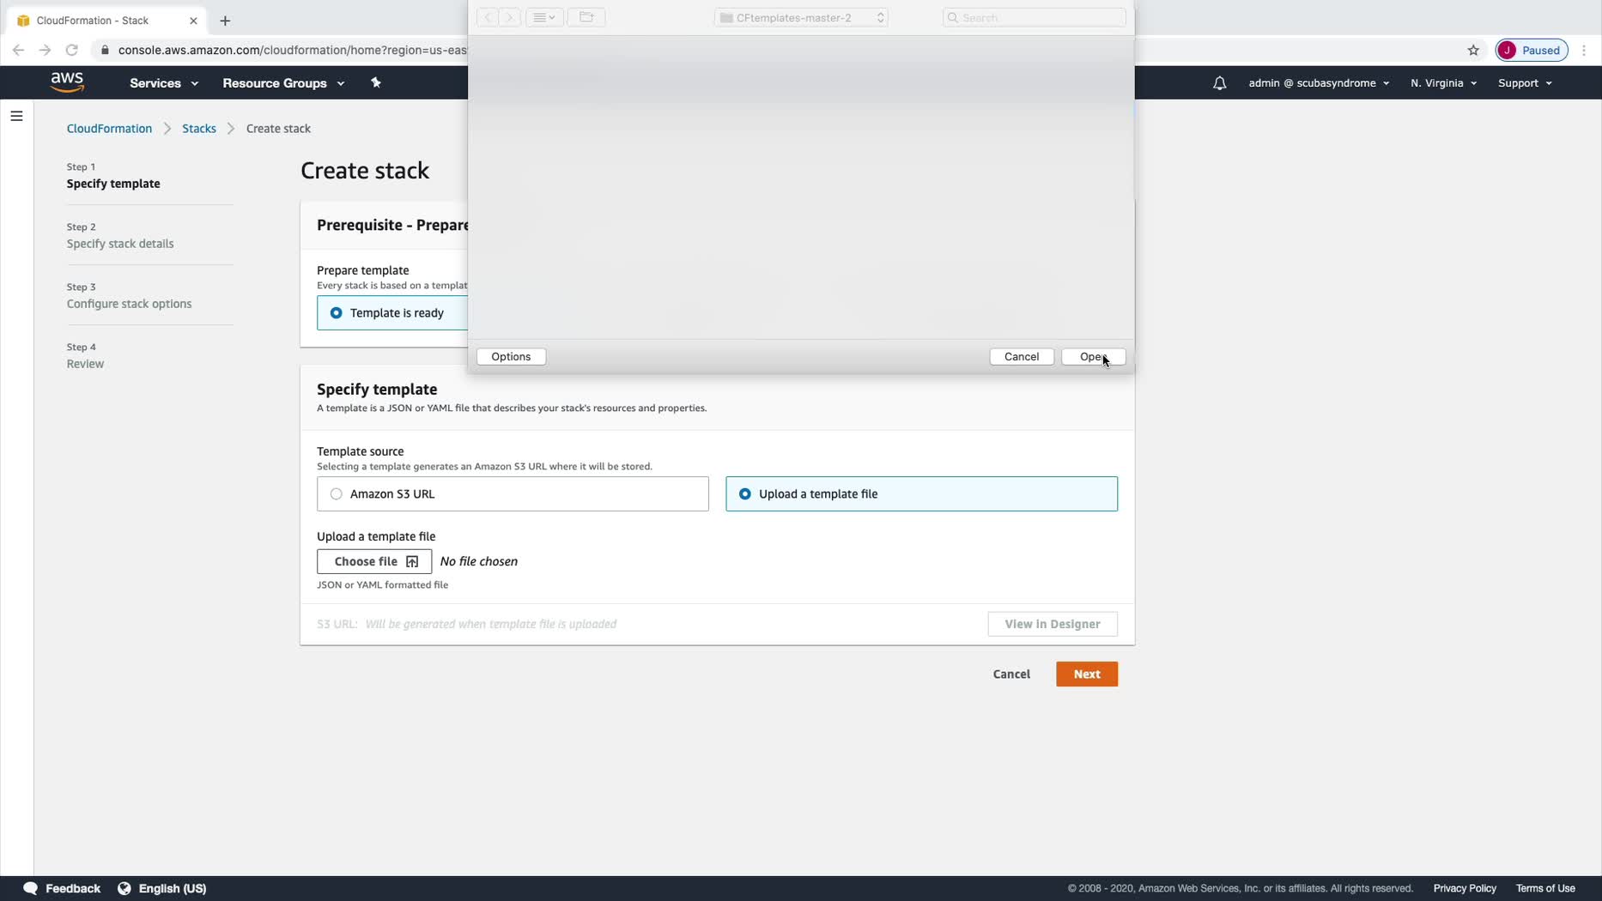The width and height of the screenshot is (1602, 901).
Task: Expand the Support menu
Action: (1525, 83)
